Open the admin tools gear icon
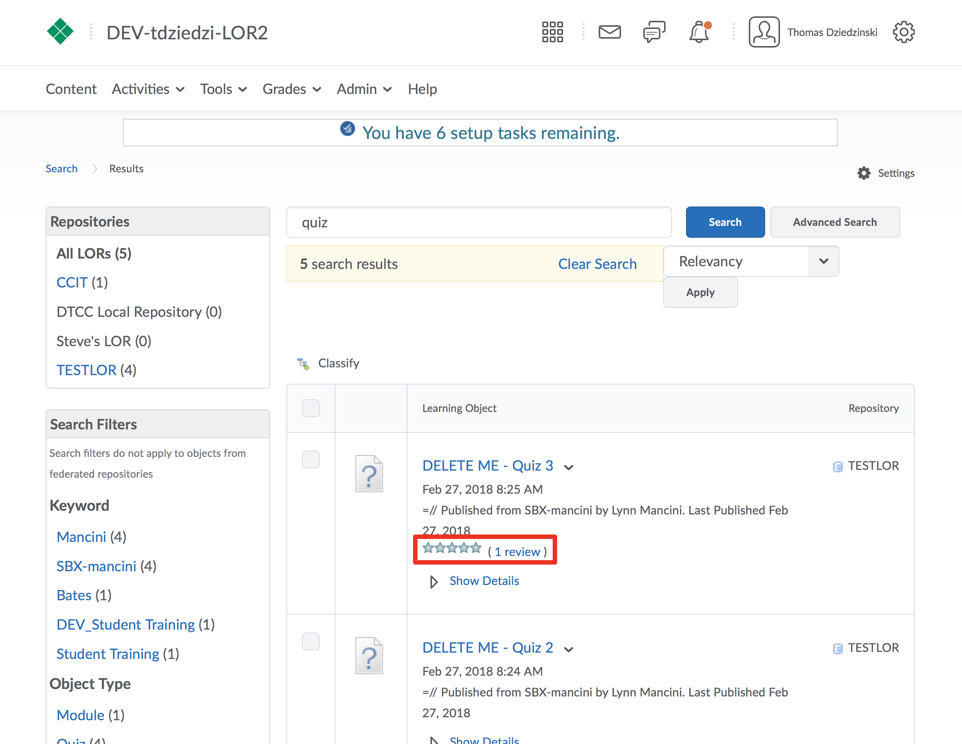The height and width of the screenshot is (744, 962). [904, 32]
